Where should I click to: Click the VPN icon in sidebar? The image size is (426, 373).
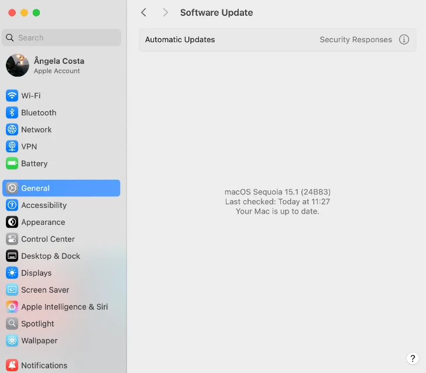coord(12,146)
